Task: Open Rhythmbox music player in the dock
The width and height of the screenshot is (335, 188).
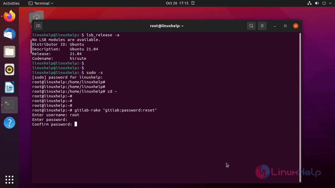Action: (x=9, y=69)
